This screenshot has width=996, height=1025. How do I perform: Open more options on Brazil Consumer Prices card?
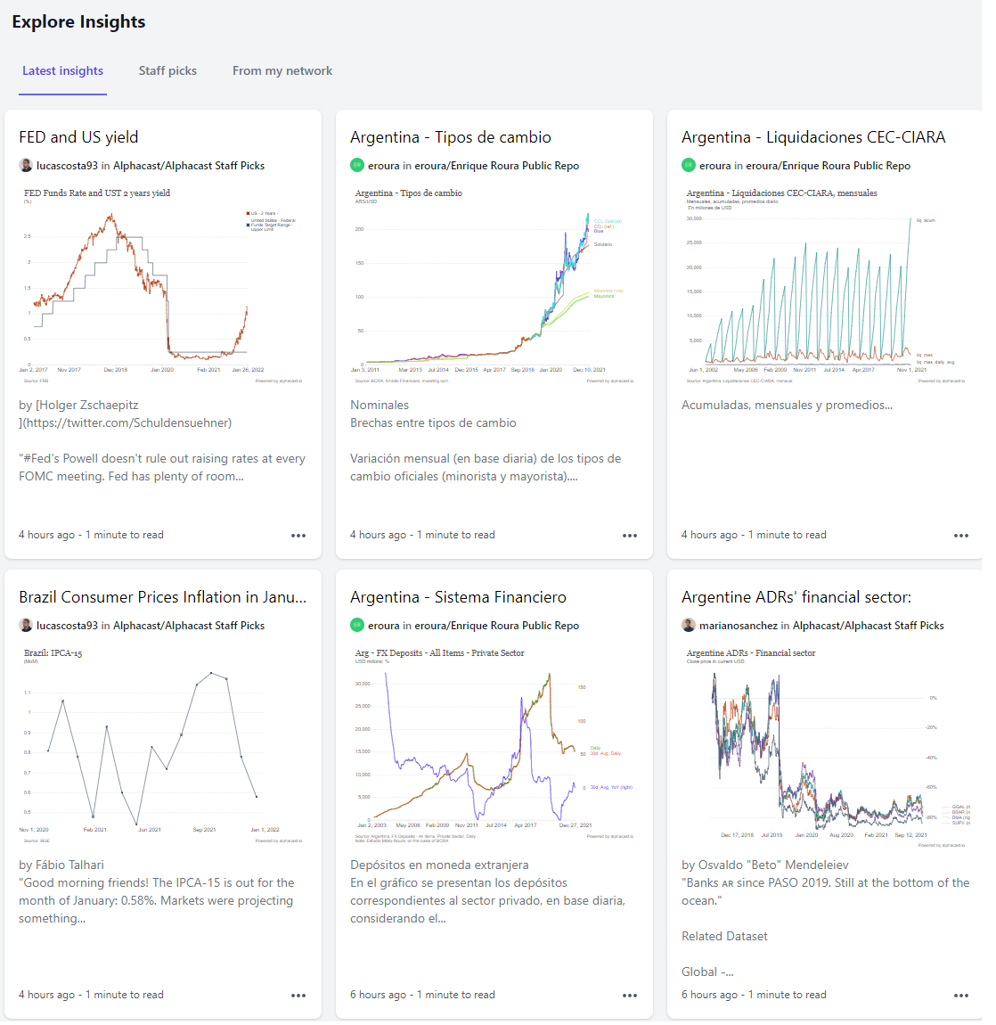(298, 995)
